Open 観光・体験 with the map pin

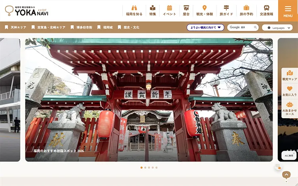click(205, 11)
